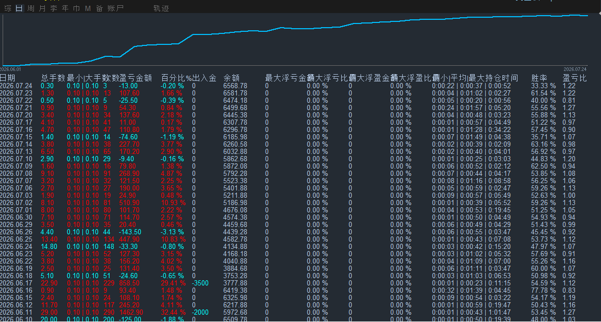Select the 2026.07.15 date cell
The image size is (601, 322).
coord(16,137)
